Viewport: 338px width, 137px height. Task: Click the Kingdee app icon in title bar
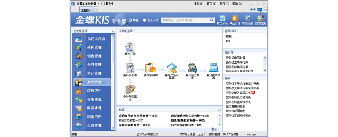(73, 4)
